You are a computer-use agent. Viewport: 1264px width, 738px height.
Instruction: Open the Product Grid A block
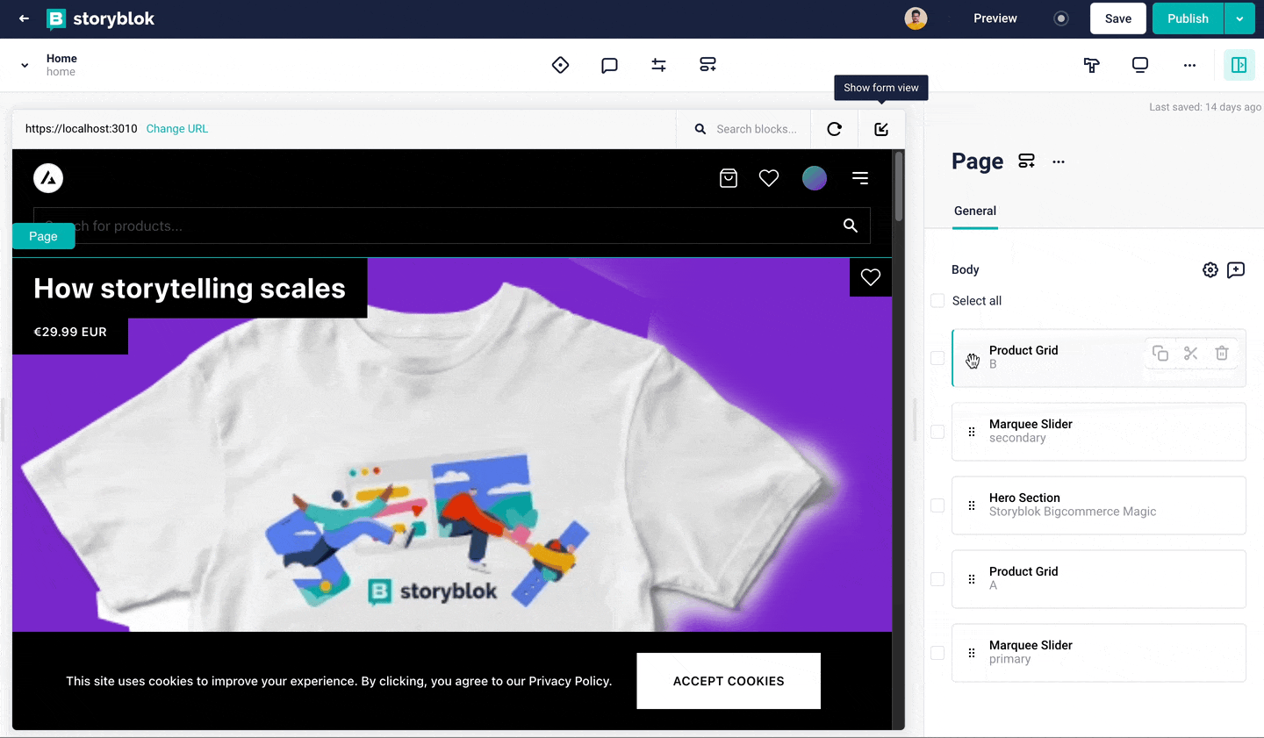1099,579
